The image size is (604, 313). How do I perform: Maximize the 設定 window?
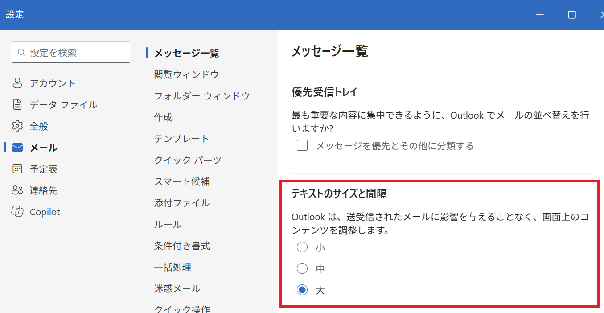(x=572, y=15)
